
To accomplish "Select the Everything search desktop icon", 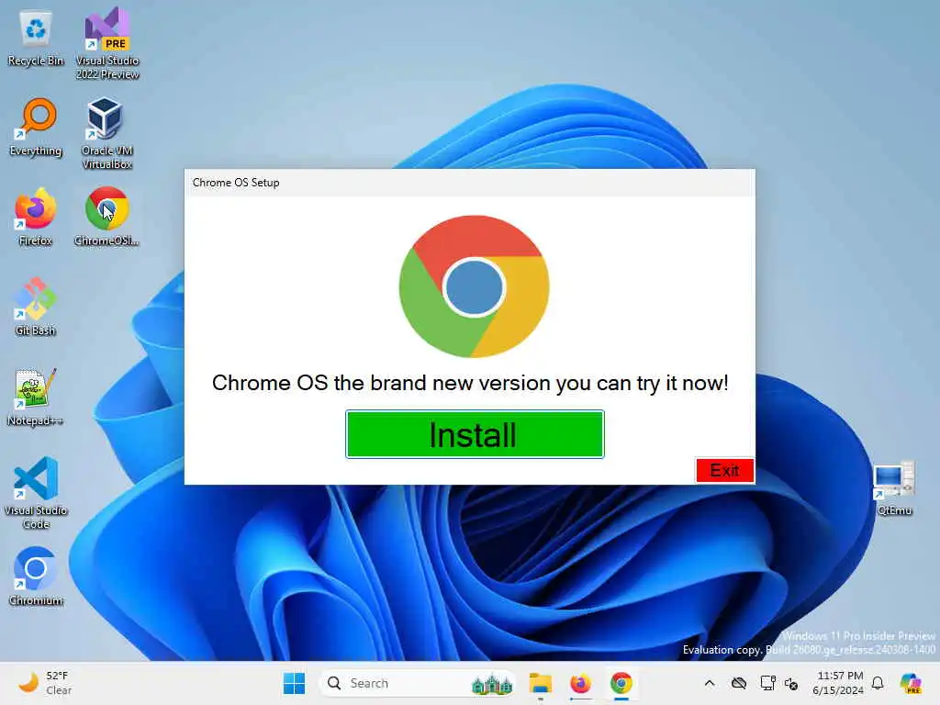I will [x=36, y=129].
